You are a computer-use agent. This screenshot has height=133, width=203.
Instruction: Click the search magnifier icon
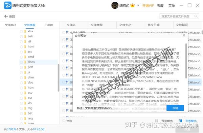pyautogui.click(x=196, y=16)
